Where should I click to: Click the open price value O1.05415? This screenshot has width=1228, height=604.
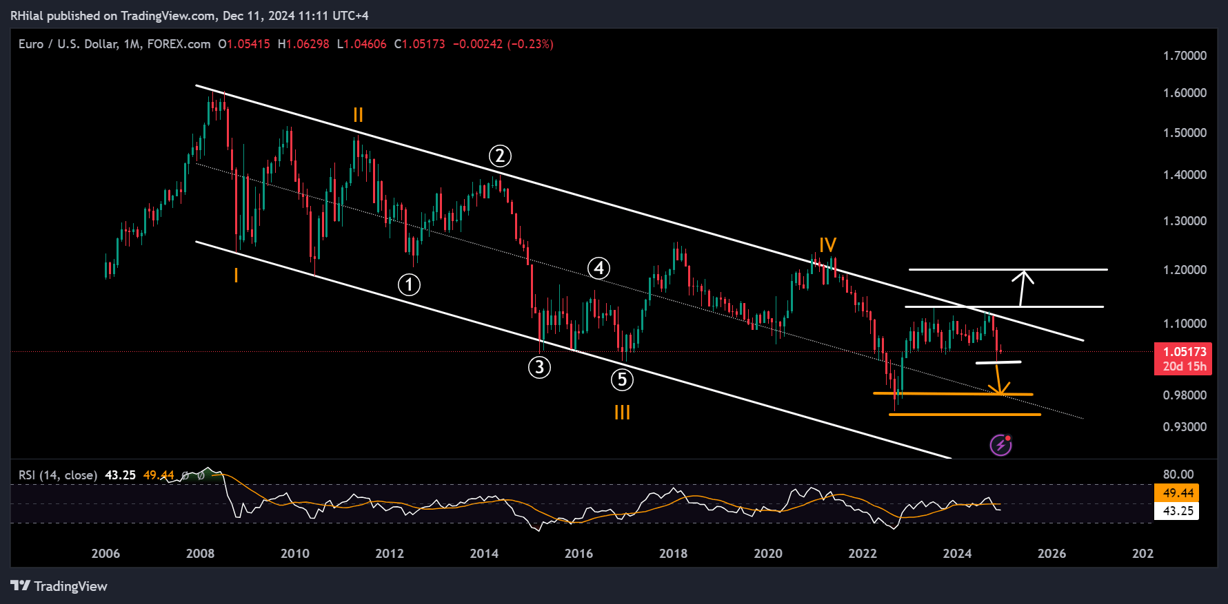[x=244, y=44]
